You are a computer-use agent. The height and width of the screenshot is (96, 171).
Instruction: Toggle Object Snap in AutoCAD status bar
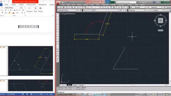[90, 94]
